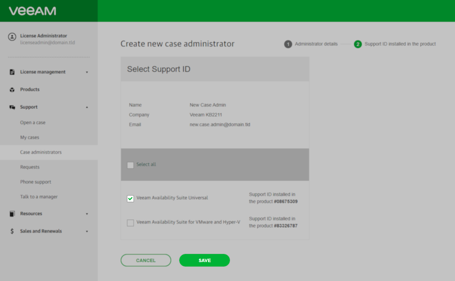Click the Sales and Renewals dollar icon
Image resolution: width=455 pixels, height=281 pixels.
pyautogui.click(x=12, y=231)
